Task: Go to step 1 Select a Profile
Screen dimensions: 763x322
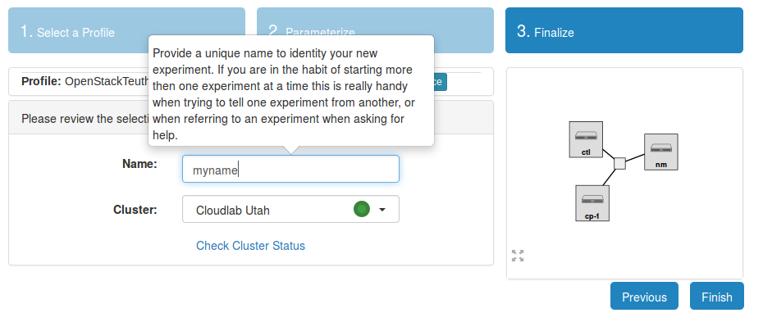Action: click(x=126, y=30)
